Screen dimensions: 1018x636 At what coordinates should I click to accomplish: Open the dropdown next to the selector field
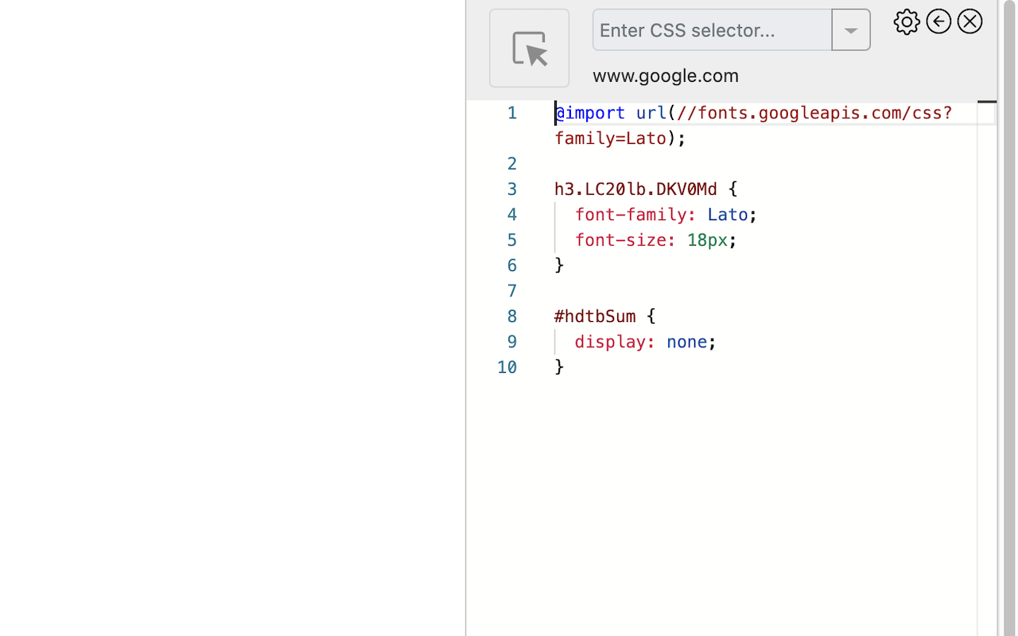(850, 29)
